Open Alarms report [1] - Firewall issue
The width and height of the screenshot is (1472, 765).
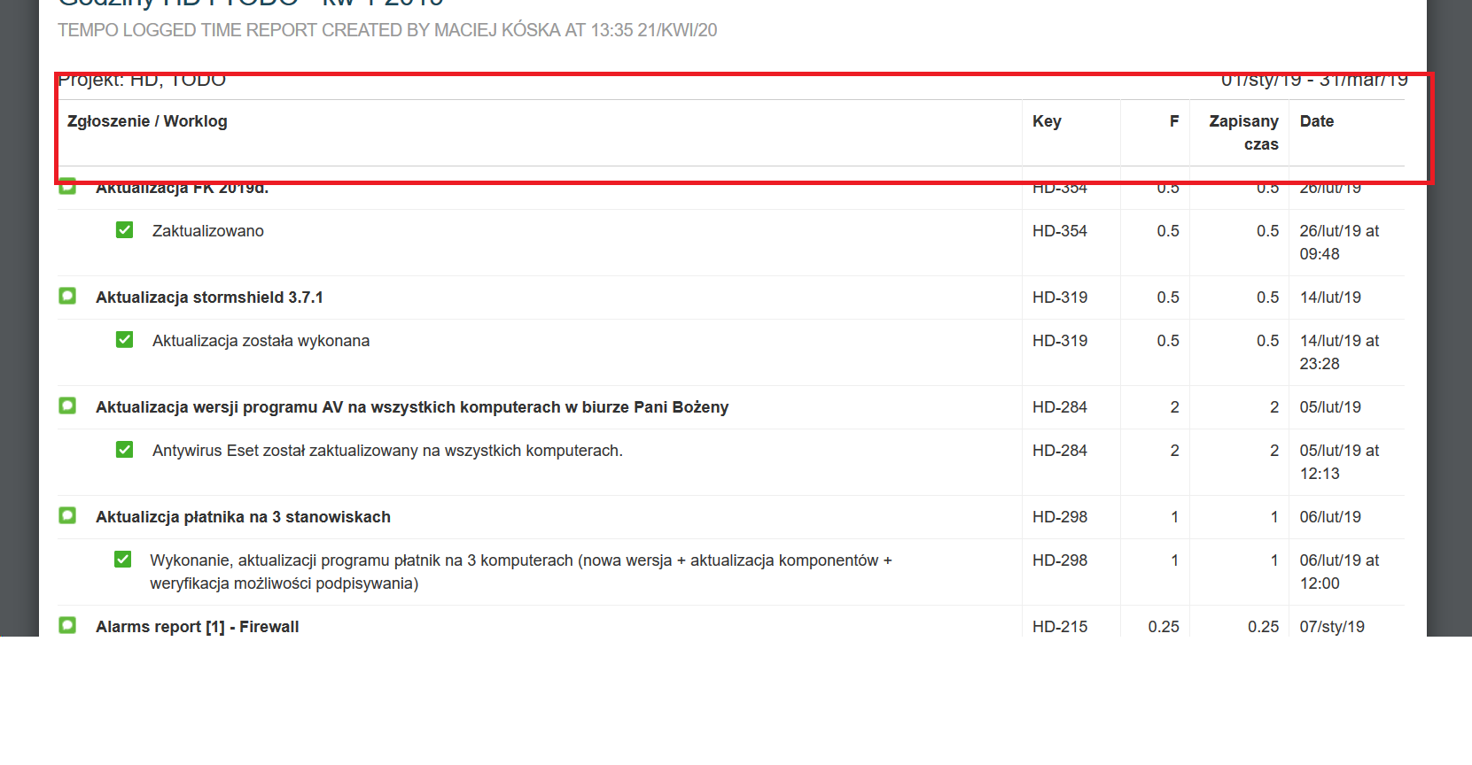197,627
